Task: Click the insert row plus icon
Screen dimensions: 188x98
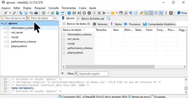Action: click(84, 13)
